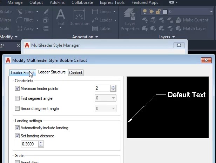The image size is (216, 163).
Task: Click the layer Unlock icon in bottom row
Action: point(170,28)
